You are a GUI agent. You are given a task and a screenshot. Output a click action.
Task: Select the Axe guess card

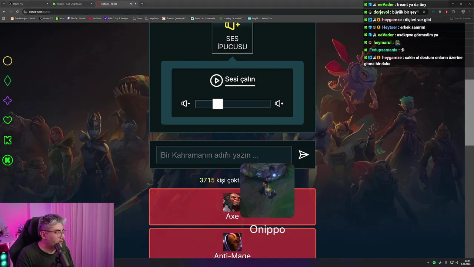pyautogui.click(x=232, y=207)
